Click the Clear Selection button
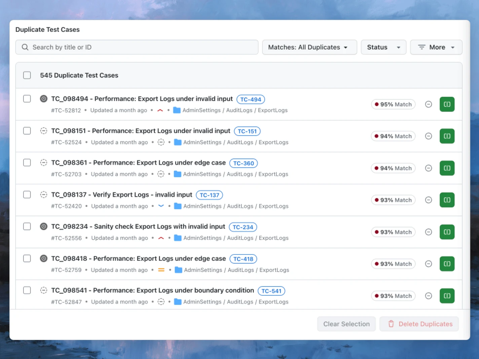This screenshot has height=359, width=479. [x=346, y=324]
